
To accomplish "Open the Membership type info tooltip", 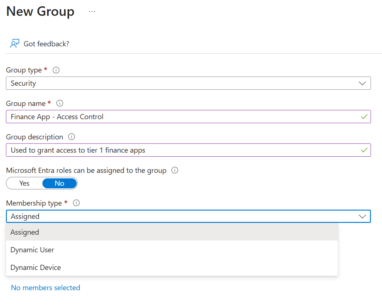I will pos(77,203).
